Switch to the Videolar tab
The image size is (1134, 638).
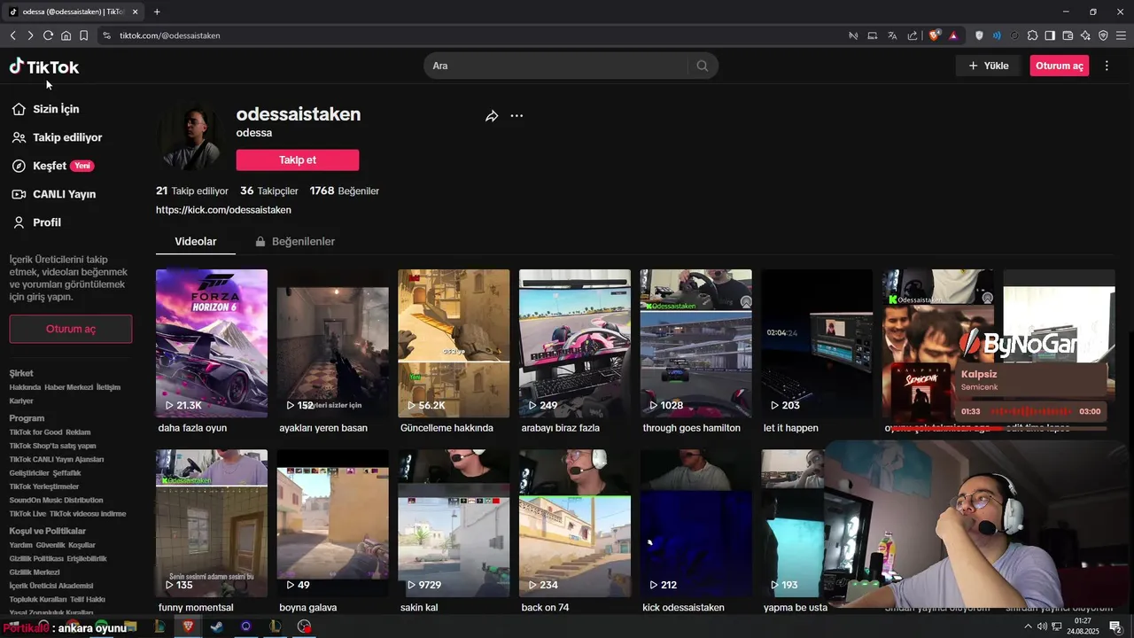196,241
